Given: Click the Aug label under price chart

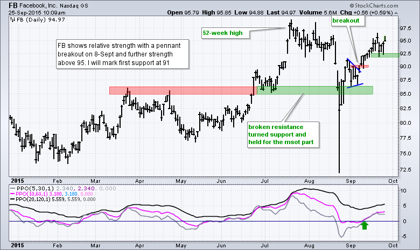Looking at the screenshot, I should [309, 181].
